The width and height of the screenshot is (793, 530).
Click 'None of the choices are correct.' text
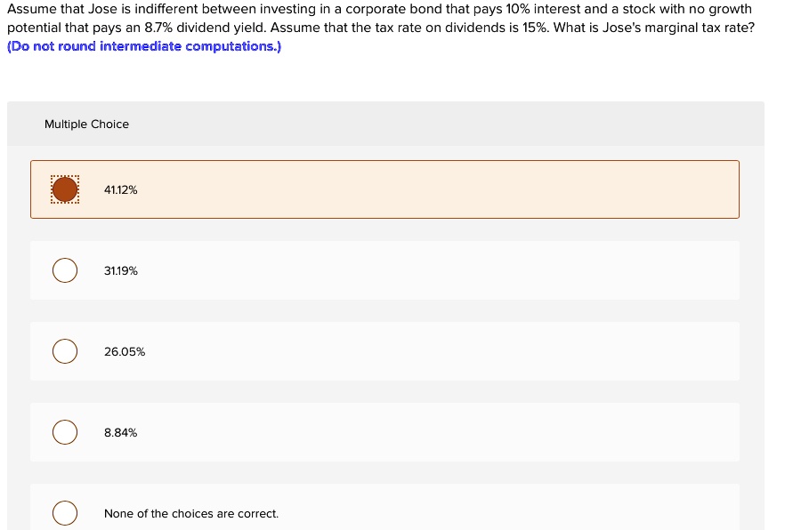tap(191, 513)
